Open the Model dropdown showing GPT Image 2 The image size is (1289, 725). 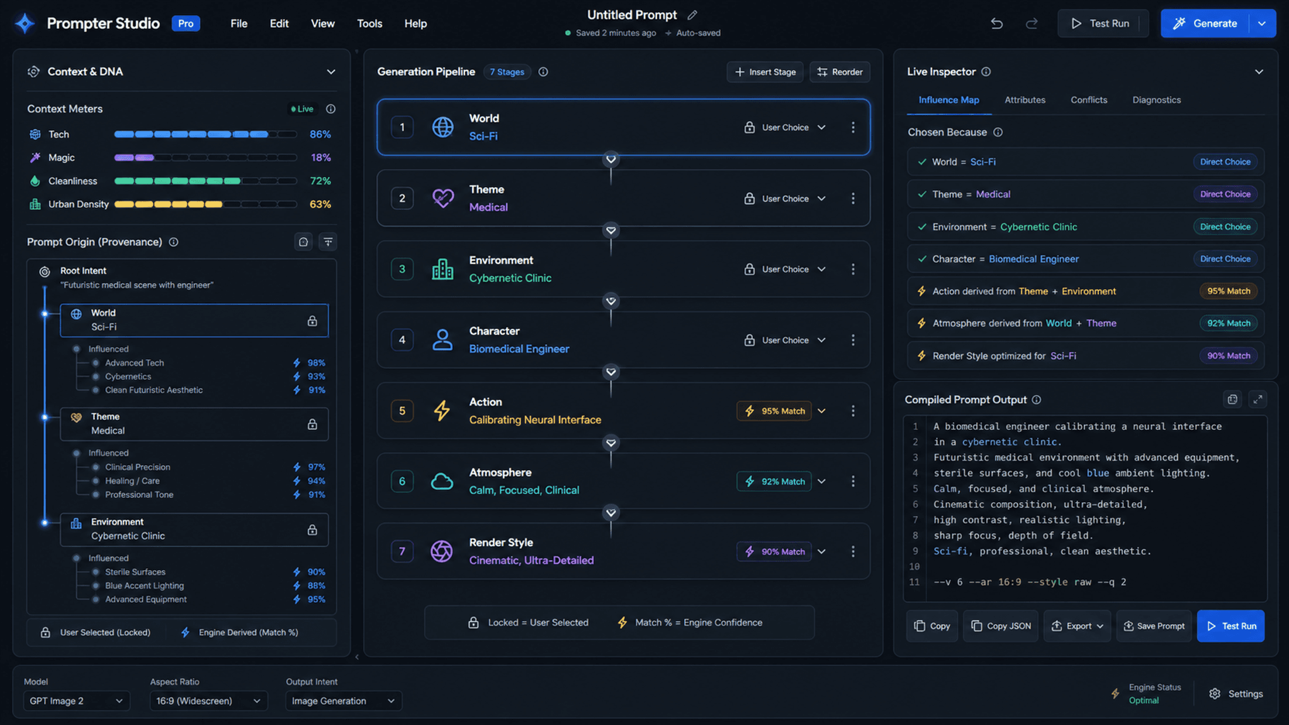pos(77,700)
